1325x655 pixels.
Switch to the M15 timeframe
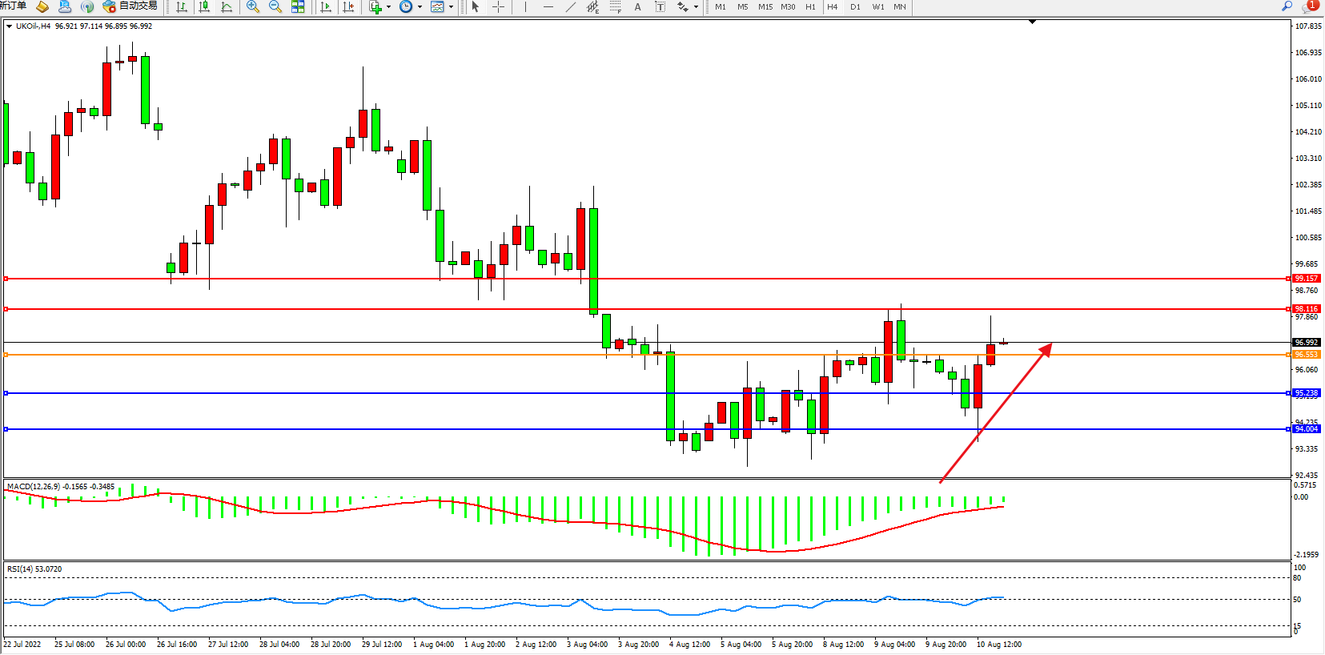click(x=765, y=6)
